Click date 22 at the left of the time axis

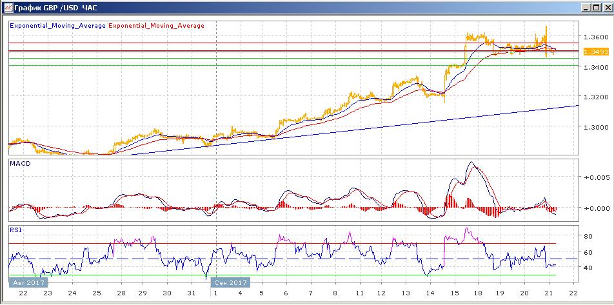tap(23, 293)
